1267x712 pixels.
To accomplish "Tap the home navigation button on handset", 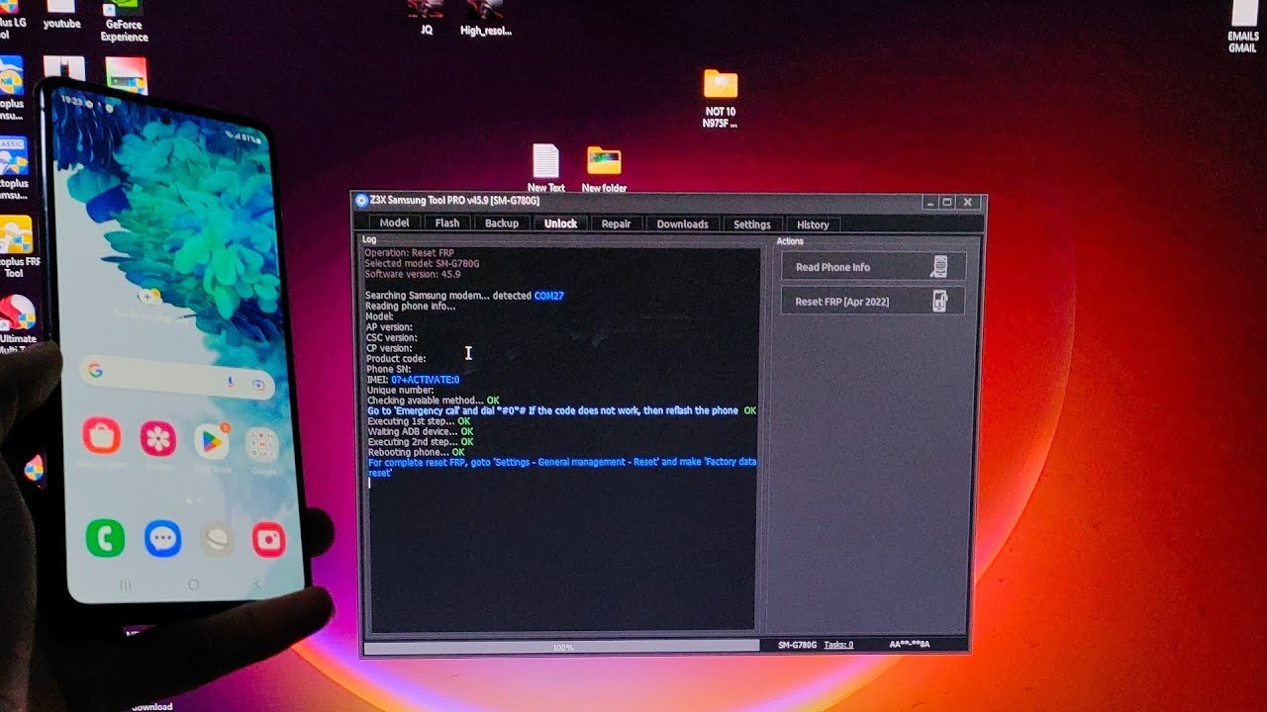I will click(x=193, y=584).
